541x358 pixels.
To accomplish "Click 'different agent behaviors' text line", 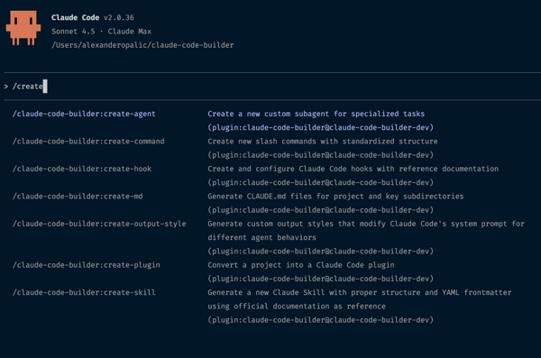I will click(x=261, y=237).
